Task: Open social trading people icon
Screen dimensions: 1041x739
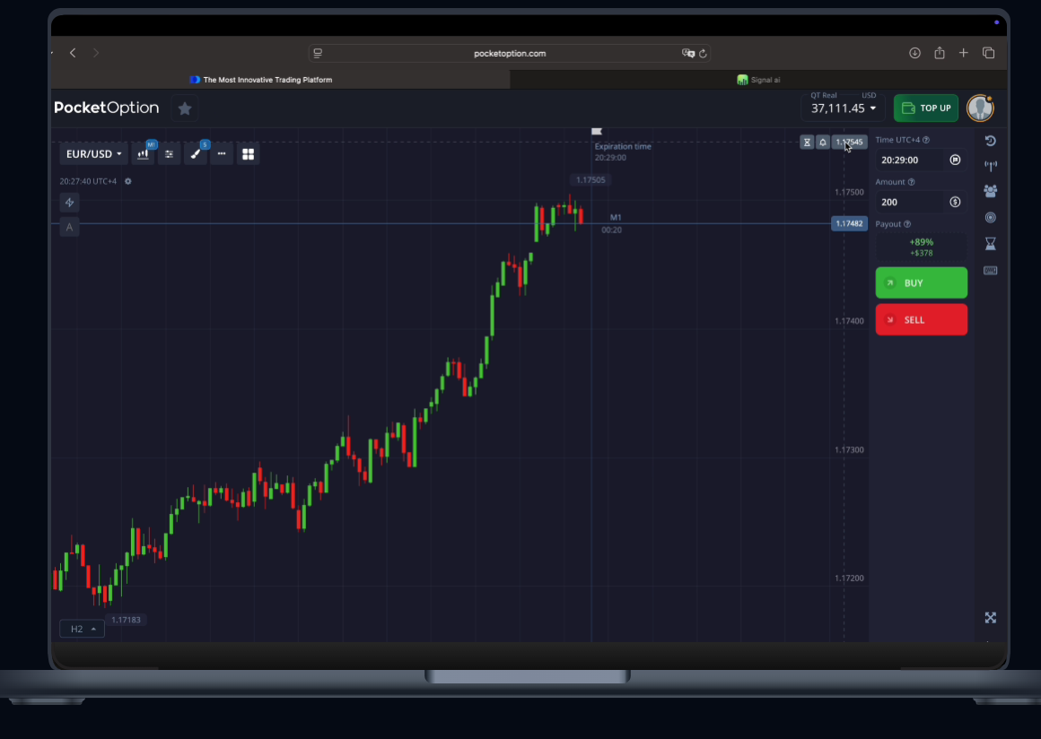Action: point(990,191)
